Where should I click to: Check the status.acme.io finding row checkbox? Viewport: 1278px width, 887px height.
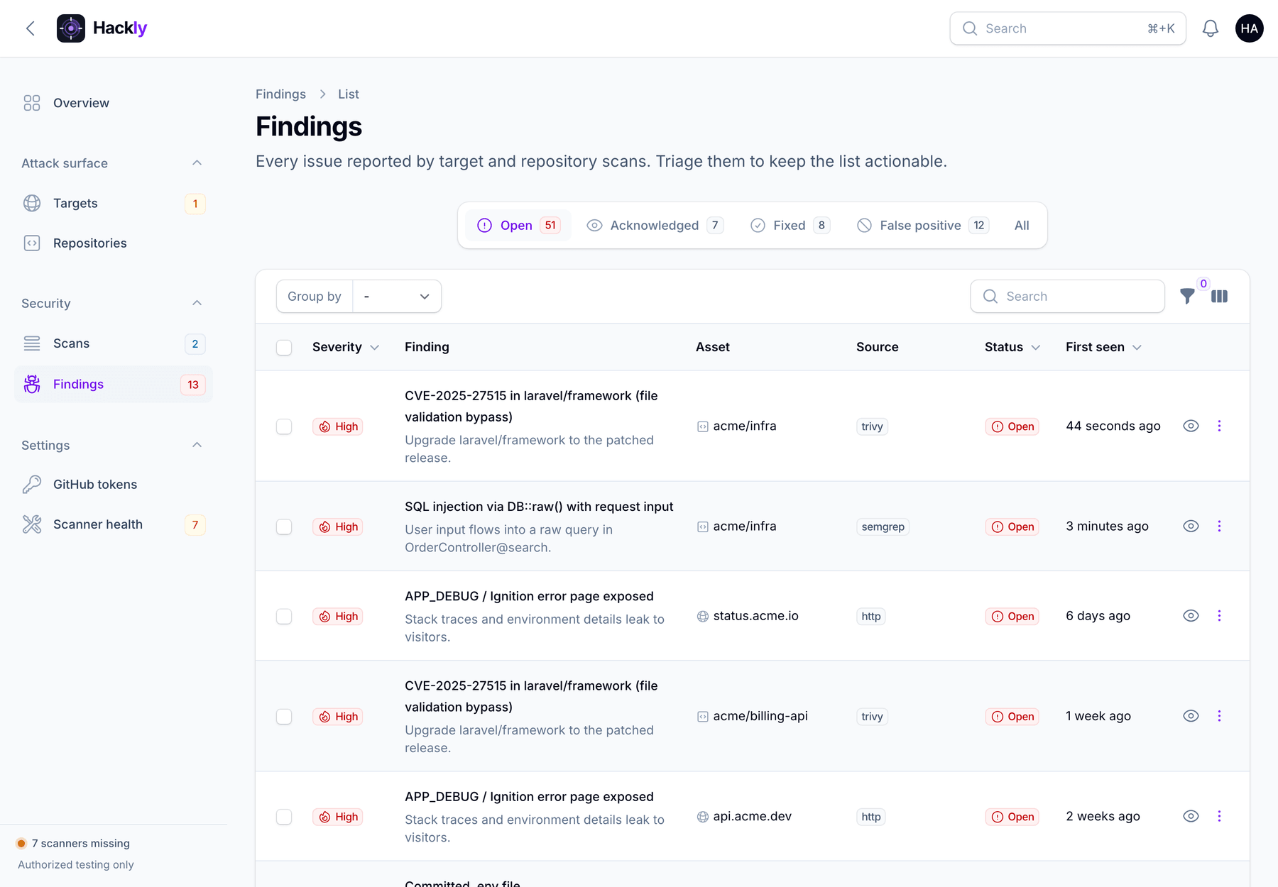point(284,616)
